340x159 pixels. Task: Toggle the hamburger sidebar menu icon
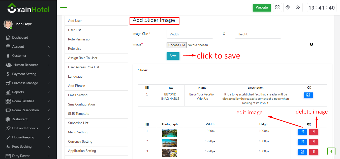click(x=64, y=8)
